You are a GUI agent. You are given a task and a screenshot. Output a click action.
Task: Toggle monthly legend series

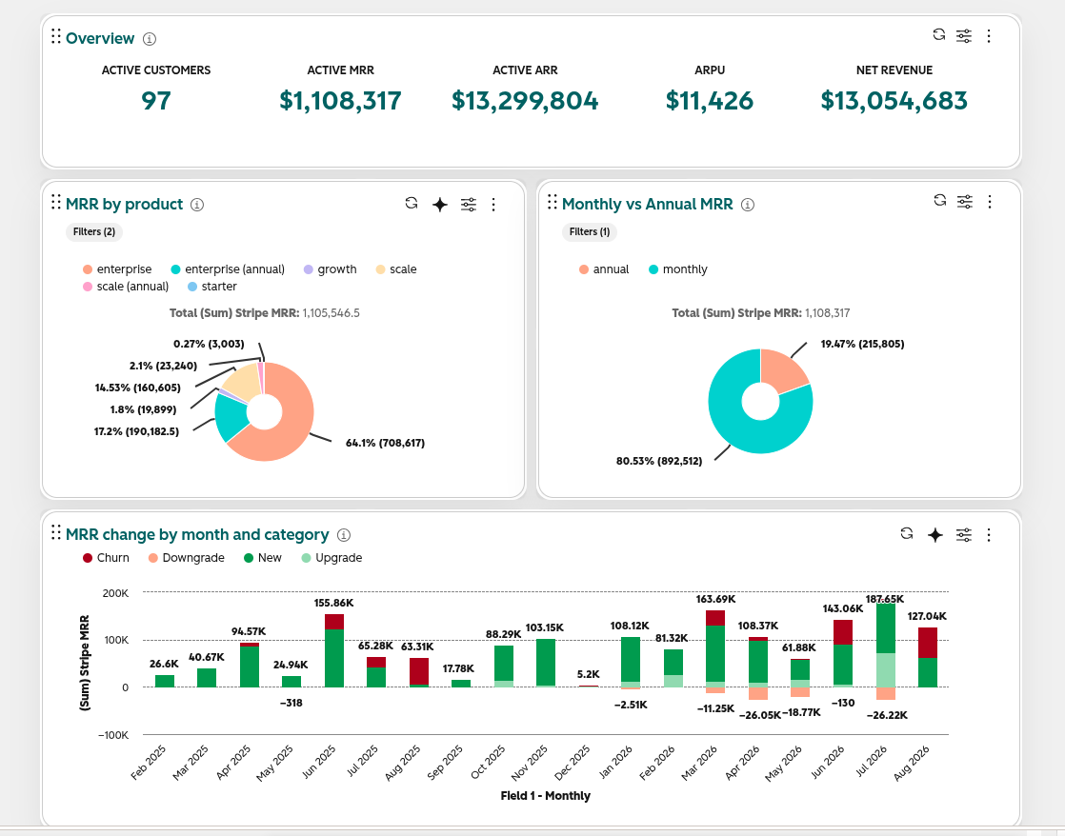(678, 269)
